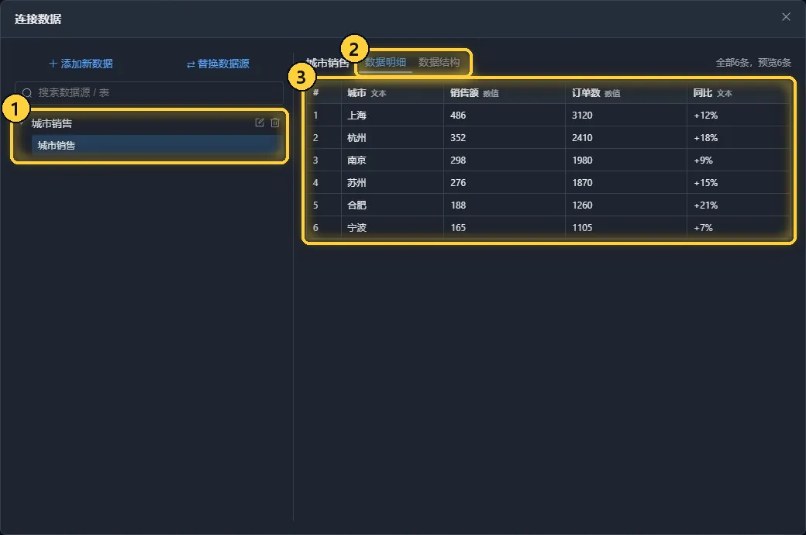This screenshot has width=806, height=535.
Task: Click the sales value 298
Action: coord(505,160)
